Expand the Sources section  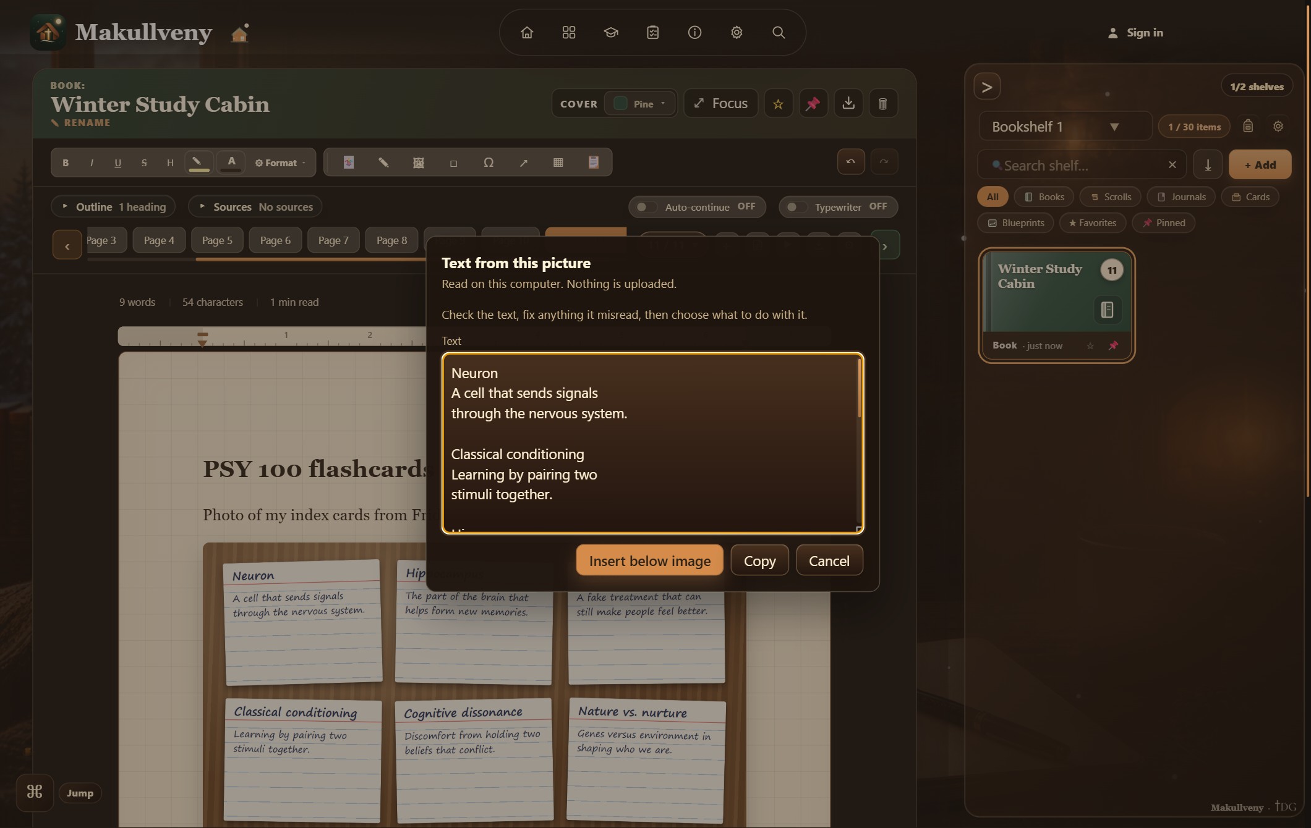click(255, 207)
